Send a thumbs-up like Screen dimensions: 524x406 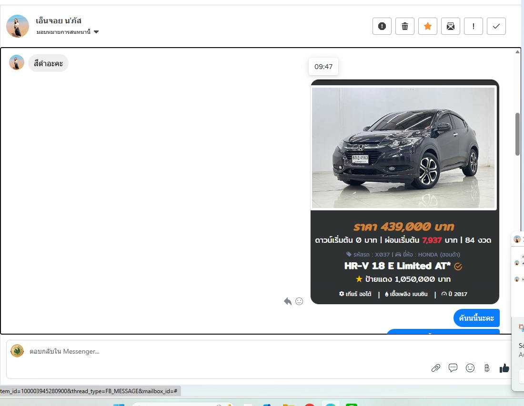[504, 368]
